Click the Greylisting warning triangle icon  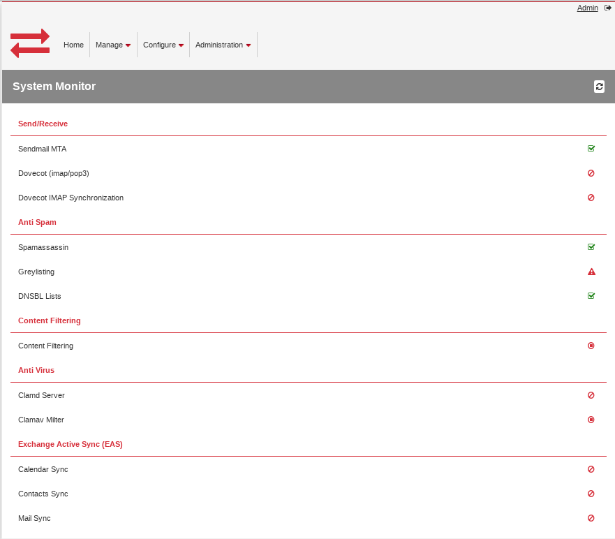591,272
